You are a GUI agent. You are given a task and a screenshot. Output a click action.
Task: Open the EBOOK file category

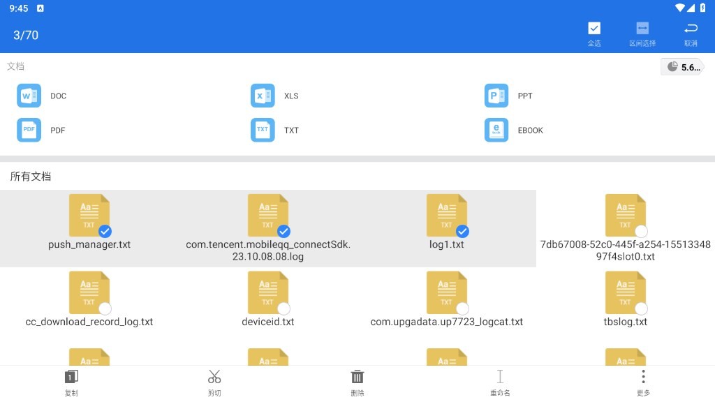click(496, 130)
